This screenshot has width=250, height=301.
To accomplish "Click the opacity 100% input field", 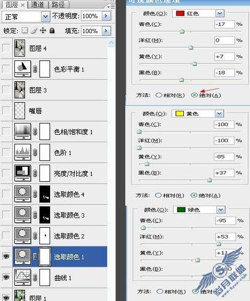I will (92, 16).
